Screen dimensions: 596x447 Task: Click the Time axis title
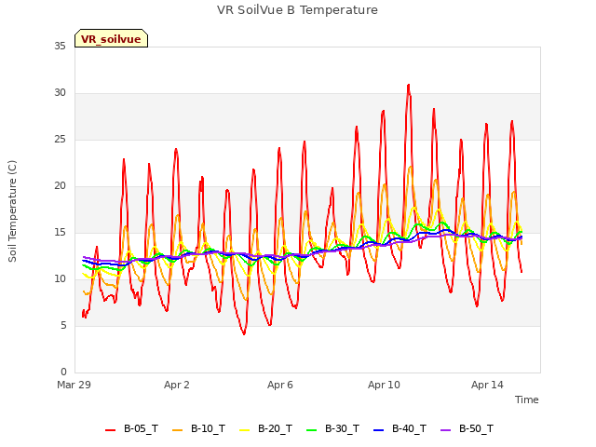(x=526, y=400)
